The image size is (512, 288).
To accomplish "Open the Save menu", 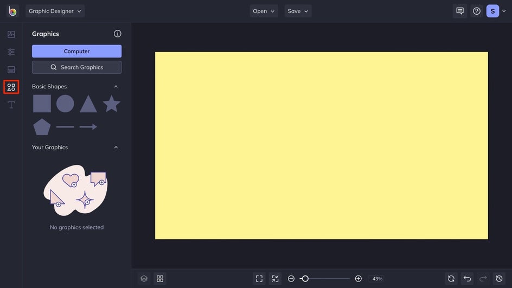I will click(297, 11).
